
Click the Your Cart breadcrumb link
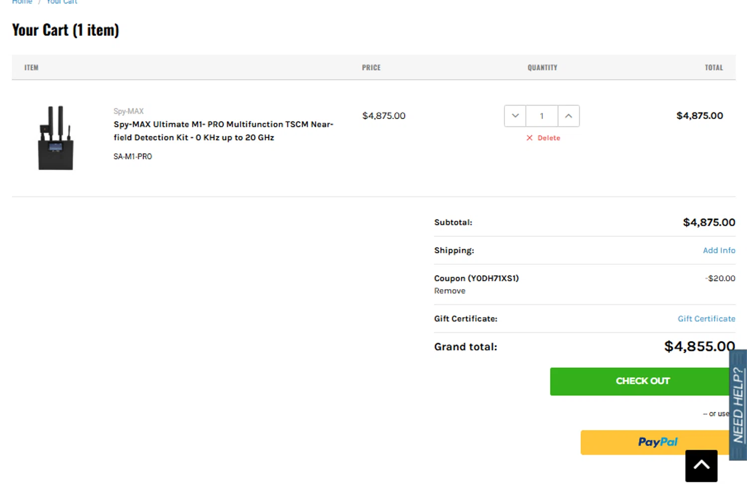coord(62,2)
